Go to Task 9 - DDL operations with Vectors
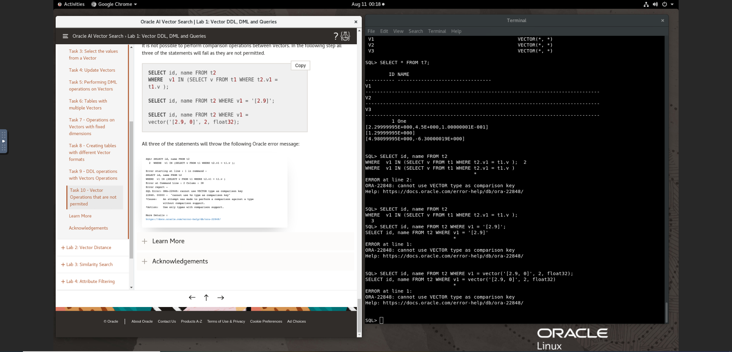 point(93,175)
